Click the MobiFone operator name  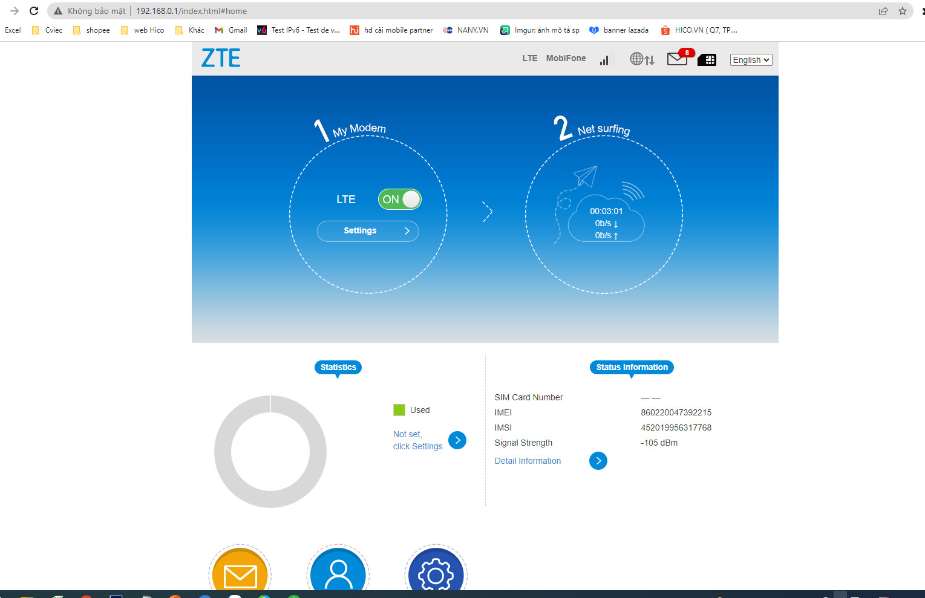566,58
